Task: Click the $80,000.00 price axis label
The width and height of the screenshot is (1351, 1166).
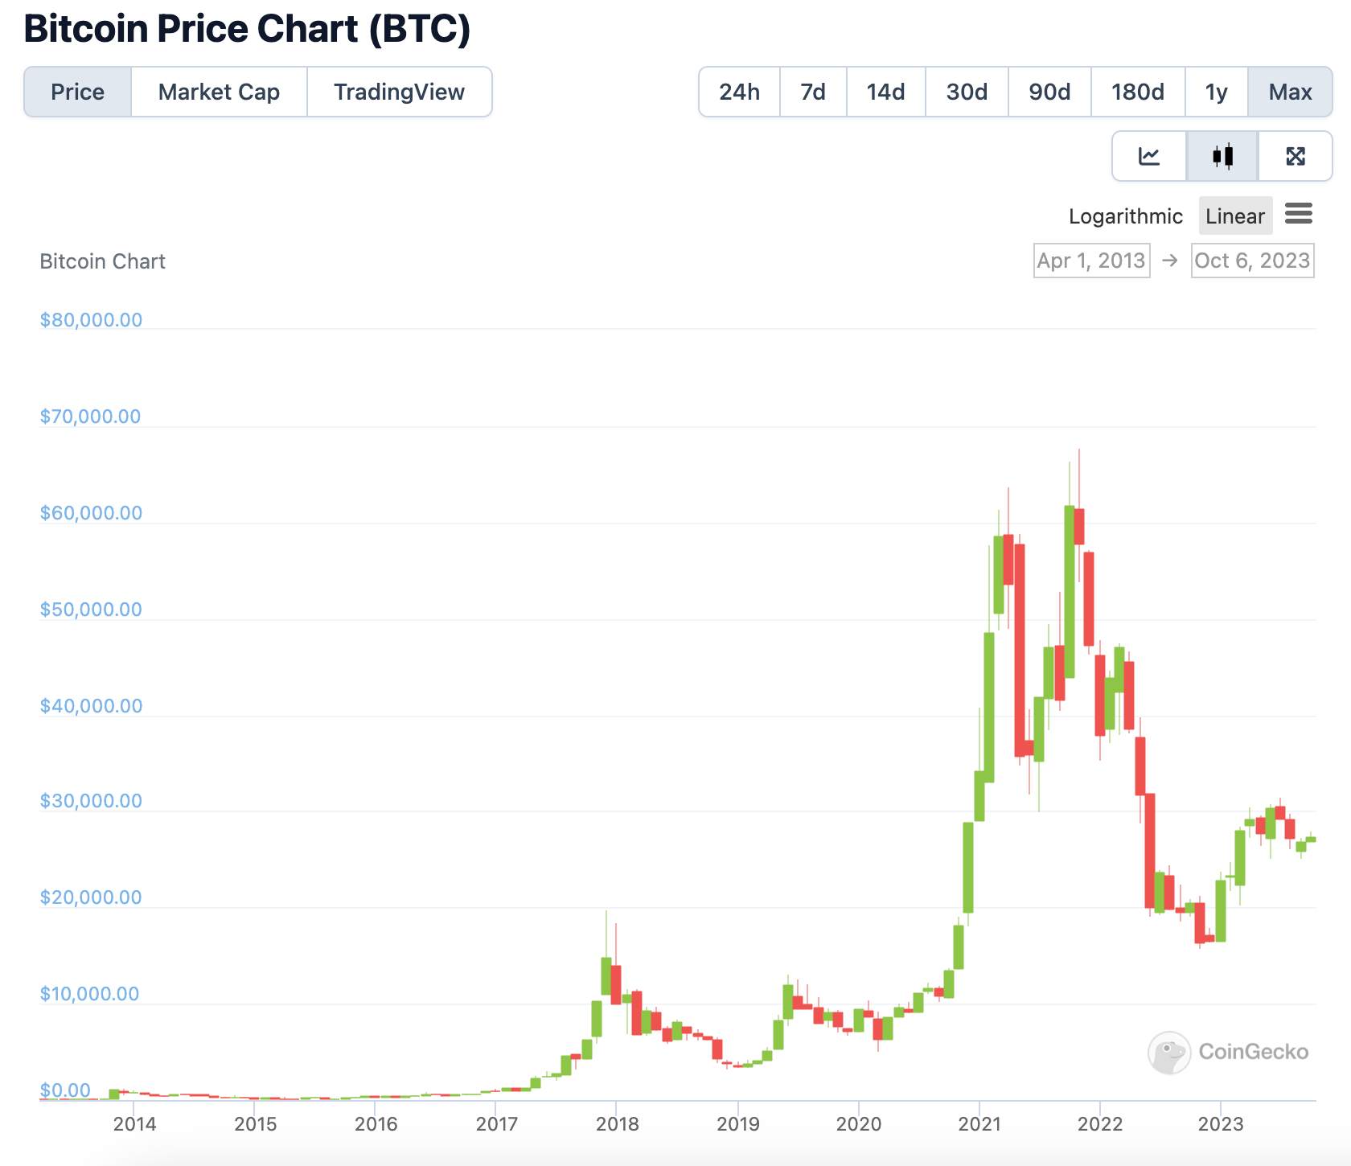Action: click(91, 319)
